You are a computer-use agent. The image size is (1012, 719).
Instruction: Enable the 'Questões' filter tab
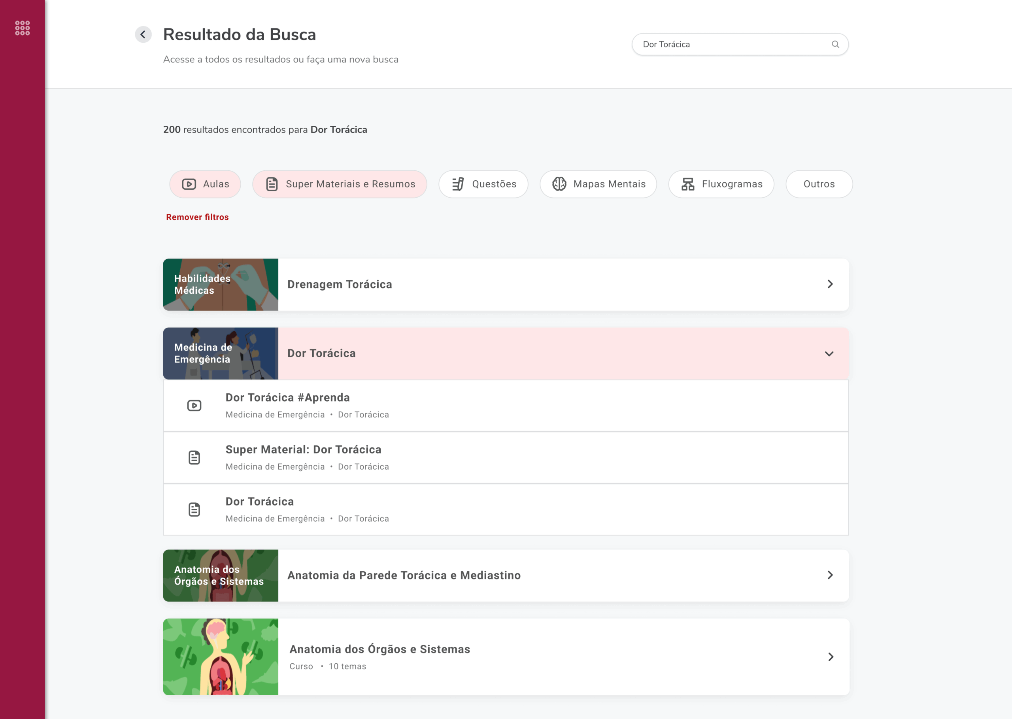483,184
